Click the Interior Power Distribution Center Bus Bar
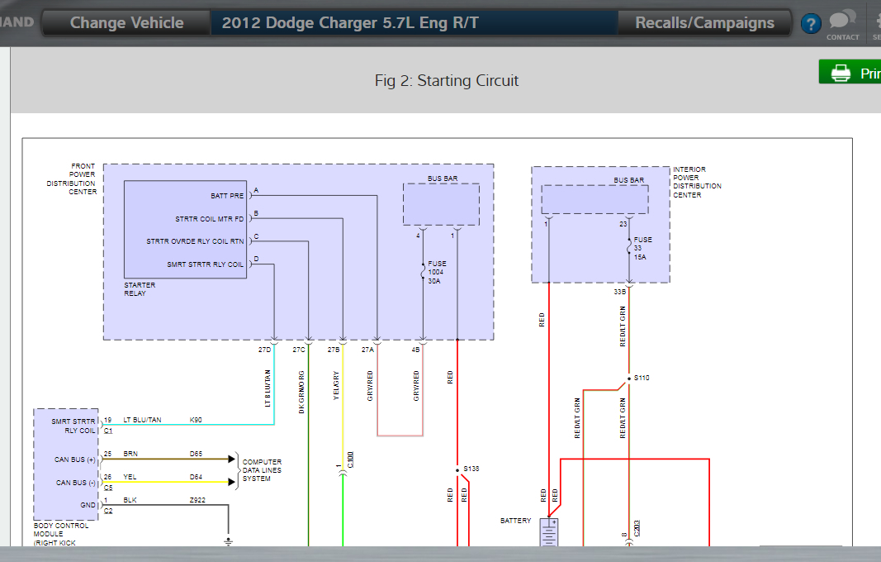 (x=594, y=199)
